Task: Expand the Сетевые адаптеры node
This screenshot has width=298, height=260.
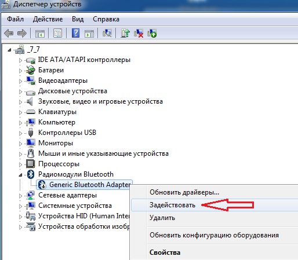Action: coord(20,196)
